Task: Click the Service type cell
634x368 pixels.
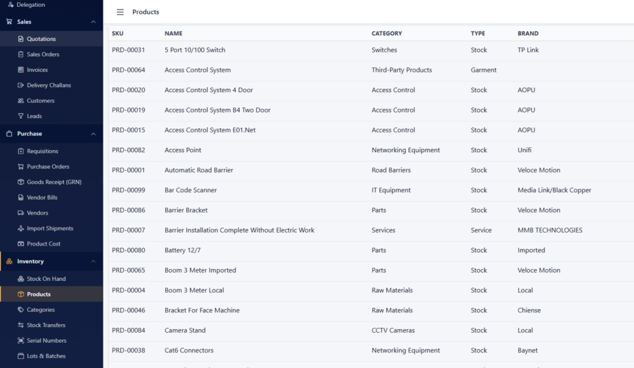Action: [x=480, y=230]
